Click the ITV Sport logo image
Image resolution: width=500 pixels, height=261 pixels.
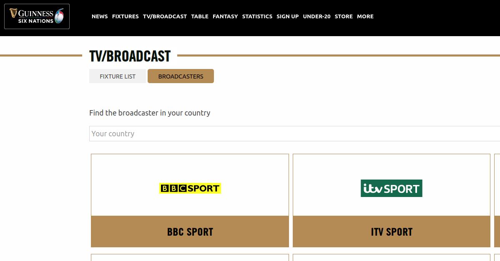[391, 188]
